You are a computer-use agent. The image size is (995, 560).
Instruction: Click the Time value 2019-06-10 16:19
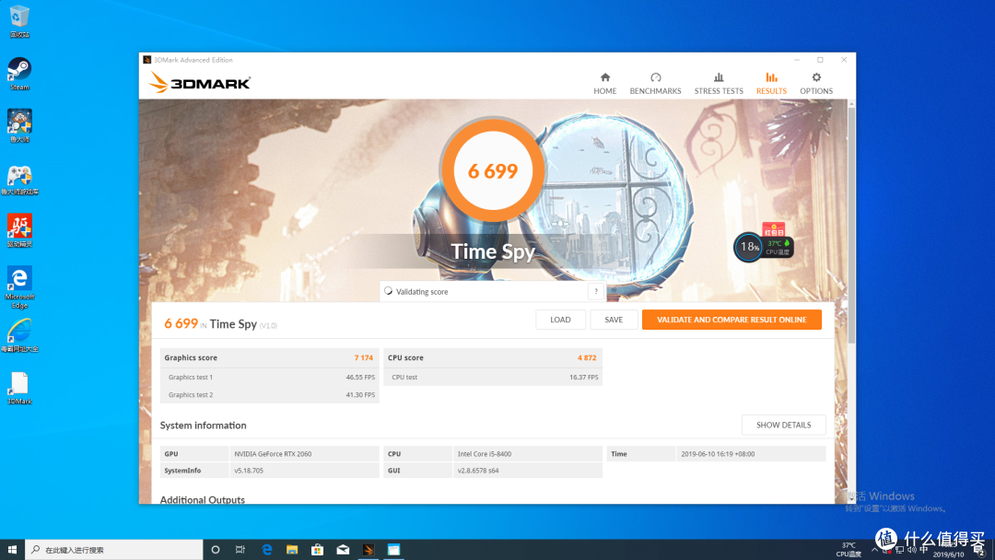click(718, 454)
